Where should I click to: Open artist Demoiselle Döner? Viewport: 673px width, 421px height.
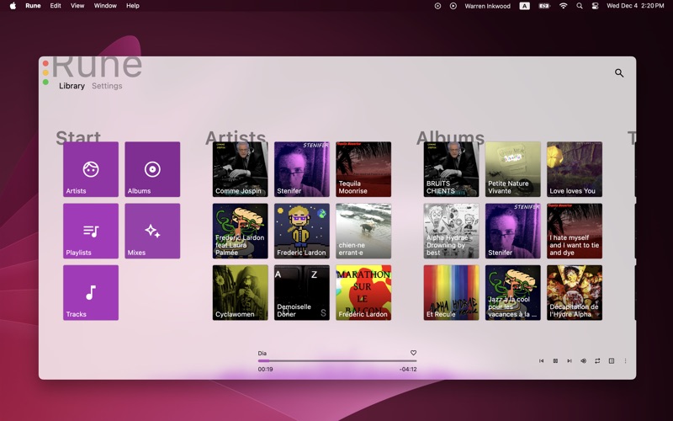click(302, 292)
